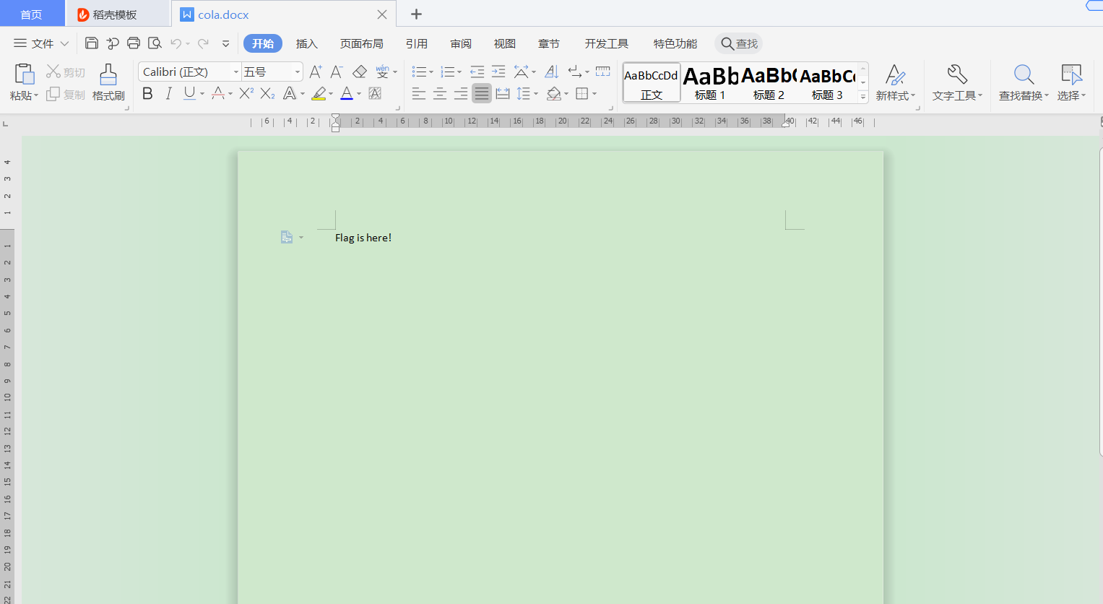Click the Print icon
The width and height of the screenshot is (1103, 604).
click(134, 43)
